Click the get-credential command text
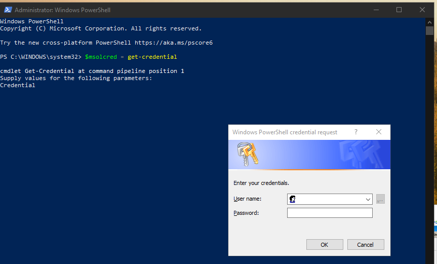437x264 pixels. tap(152, 57)
